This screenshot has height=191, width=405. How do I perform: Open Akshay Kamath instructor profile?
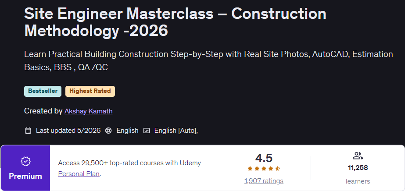click(88, 111)
